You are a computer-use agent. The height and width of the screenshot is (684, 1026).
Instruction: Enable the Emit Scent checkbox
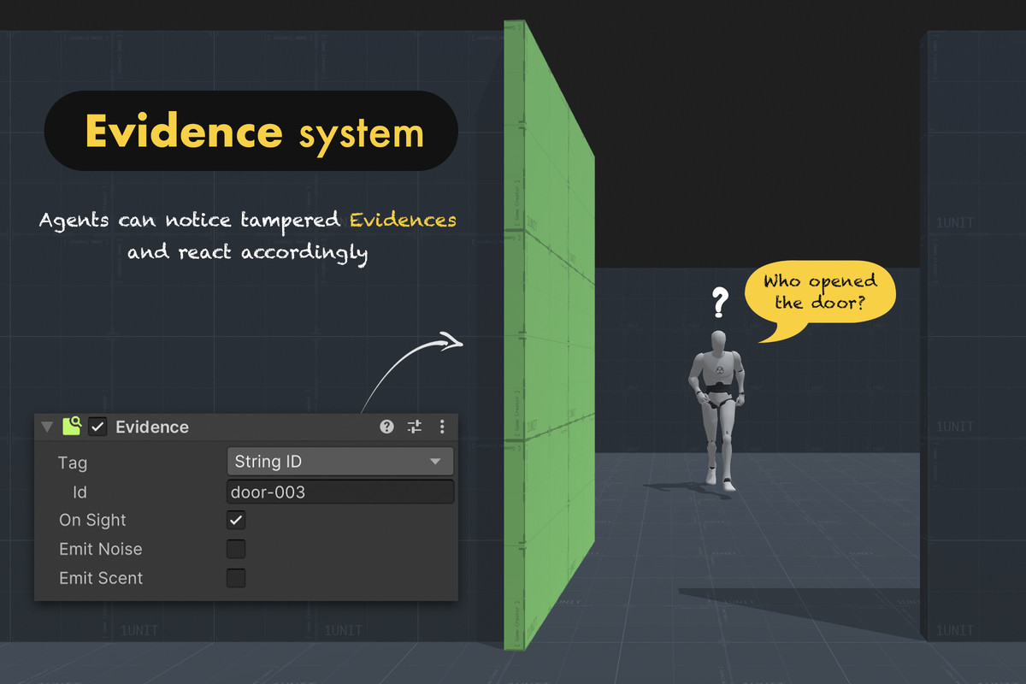pos(236,578)
